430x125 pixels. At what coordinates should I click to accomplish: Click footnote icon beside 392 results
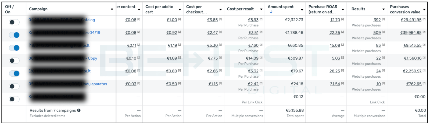click(x=383, y=19)
